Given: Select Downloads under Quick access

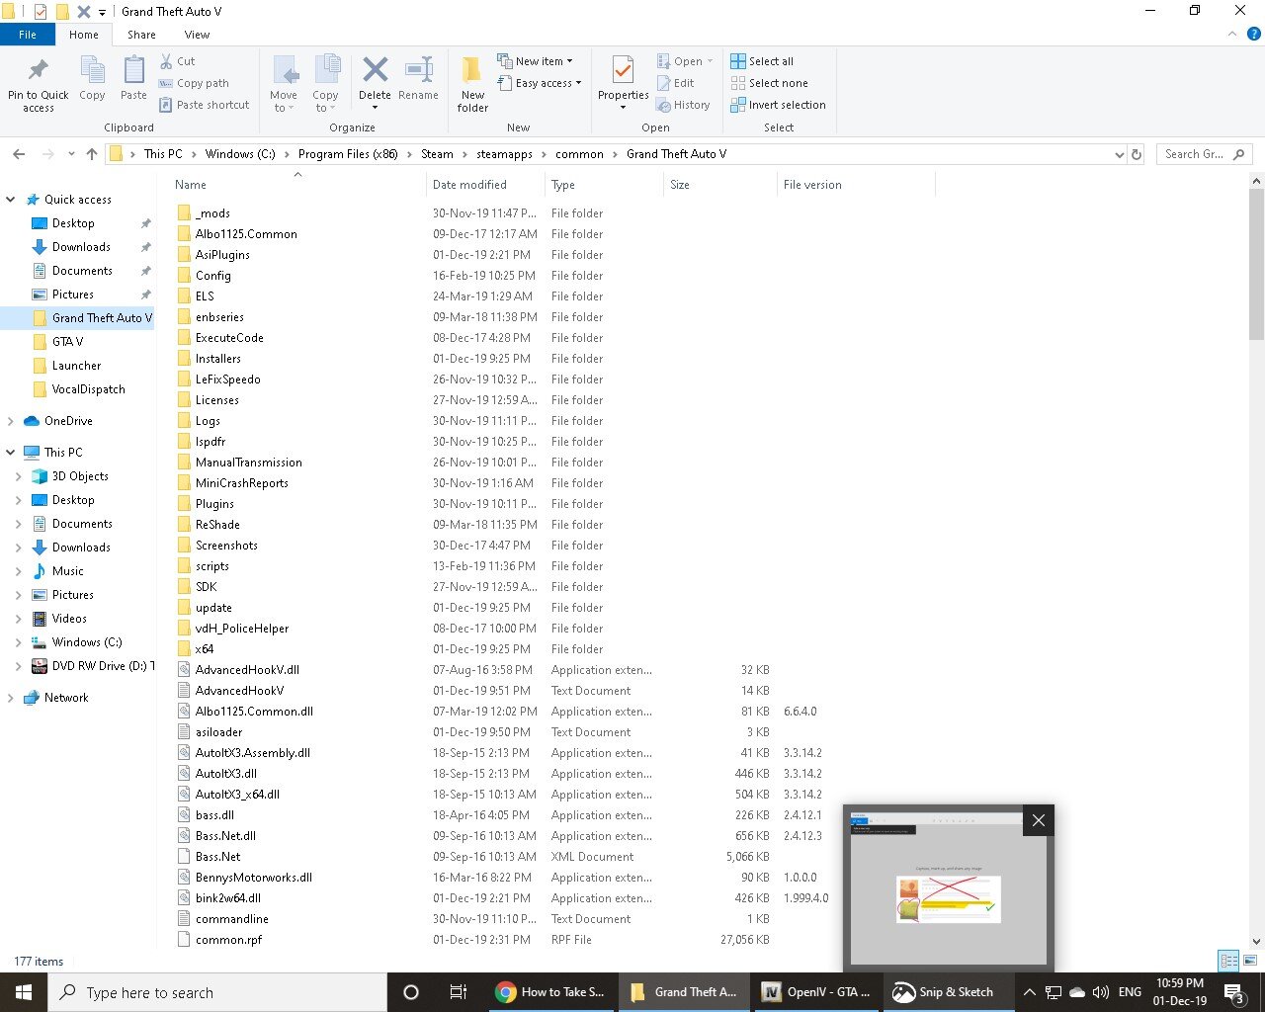Looking at the screenshot, I should 81,247.
